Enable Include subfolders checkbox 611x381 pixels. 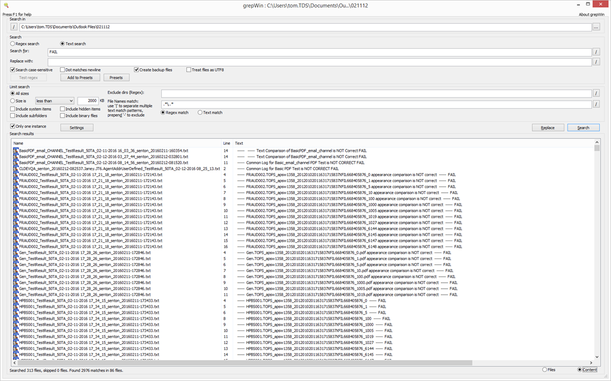click(x=13, y=115)
